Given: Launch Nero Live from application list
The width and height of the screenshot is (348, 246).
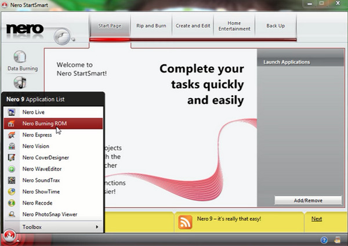Looking at the screenshot, I should 53,112.
